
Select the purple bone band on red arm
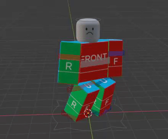pos(116,53)
